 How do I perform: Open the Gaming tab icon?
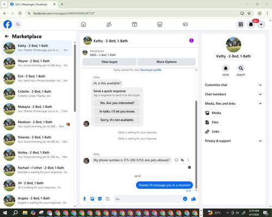[185, 24]
